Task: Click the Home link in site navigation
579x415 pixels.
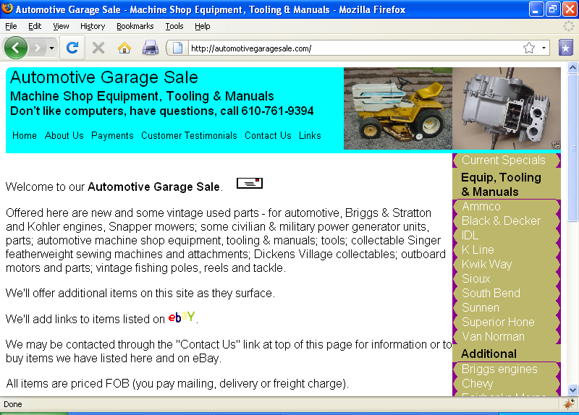Action: coord(25,135)
